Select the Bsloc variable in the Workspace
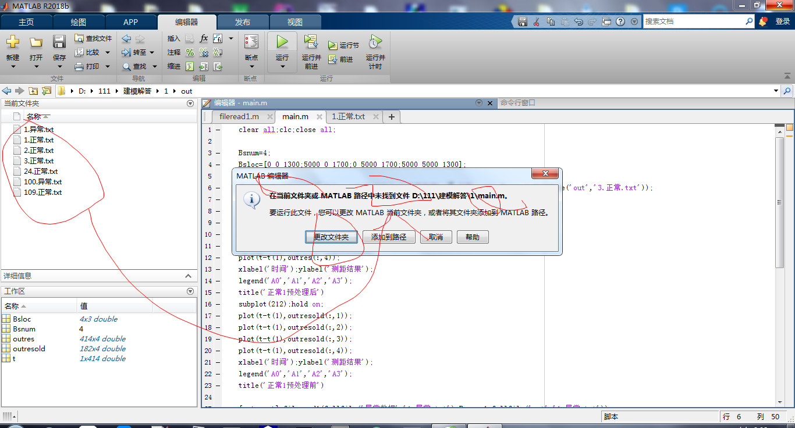 click(x=22, y=319)
